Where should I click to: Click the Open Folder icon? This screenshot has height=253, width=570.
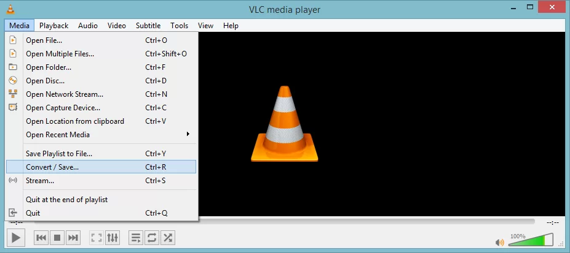click(x=13, y=67)
